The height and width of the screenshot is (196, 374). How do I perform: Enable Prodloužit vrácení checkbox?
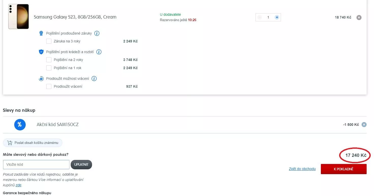click(x=49, y=86)
